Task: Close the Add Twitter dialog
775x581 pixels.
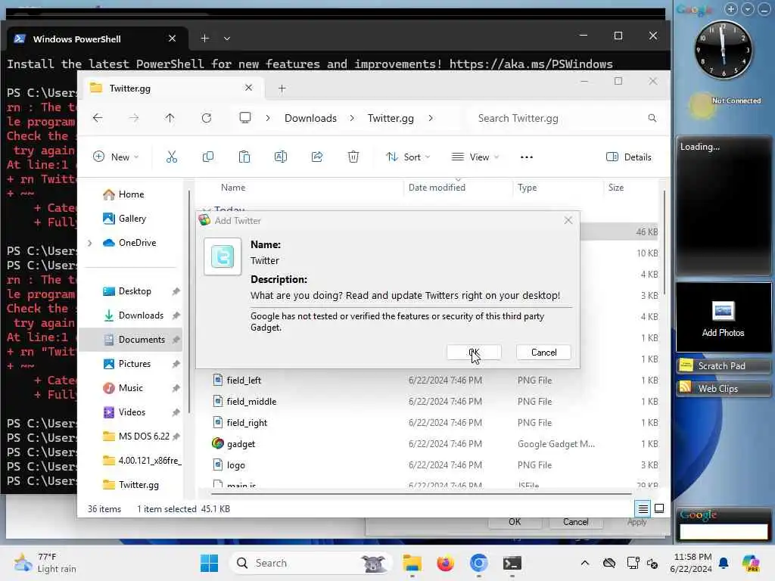Action: (x=568, y=220)
